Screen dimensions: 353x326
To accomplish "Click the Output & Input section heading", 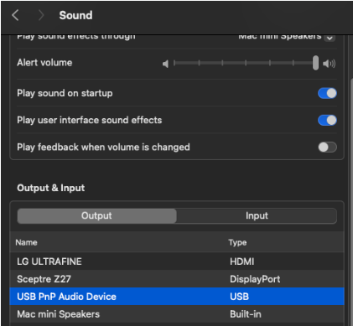I will click(x=51, y=188).
